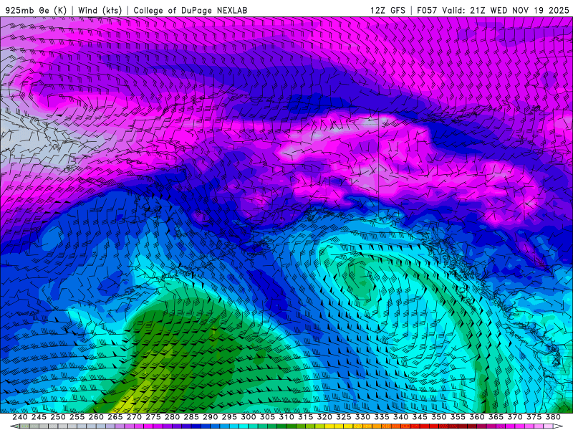Click the '12Z GFS' model run label
This screenshot has width=573, height=430.
(x=387, y=10)
